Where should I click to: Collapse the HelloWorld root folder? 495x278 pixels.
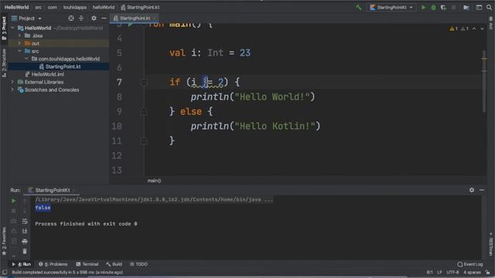pos(12,28)
